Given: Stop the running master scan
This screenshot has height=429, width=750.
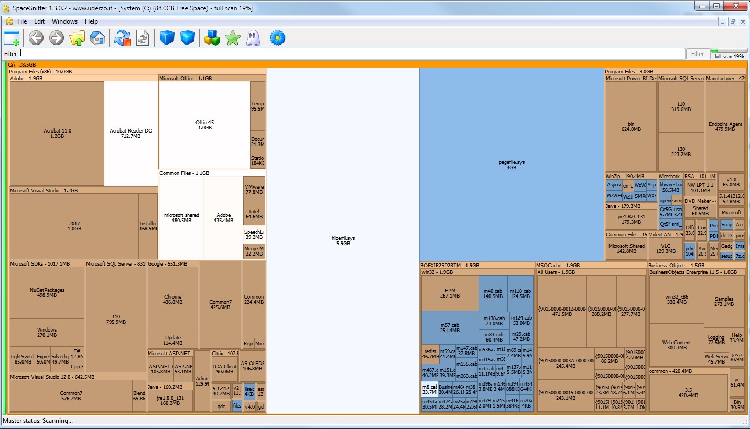Looking at the screenshot, I should [122, 38].
